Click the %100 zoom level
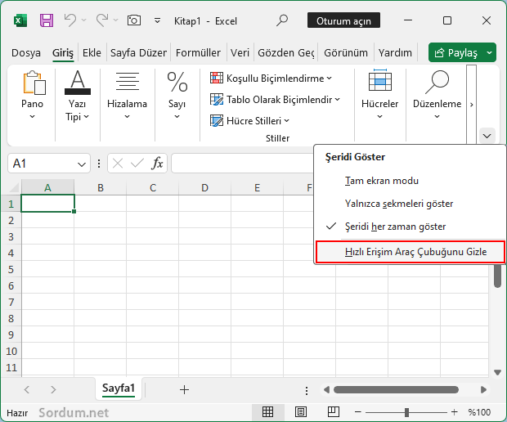The image size is (507, 422). point(479,412)
